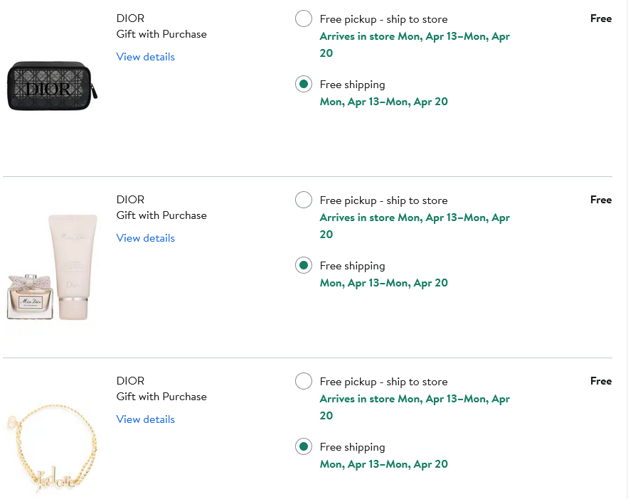Screen dimensions: 628x499
Task: Click the "Free" price beside the bracelet
Action: [x=600, y=381]
